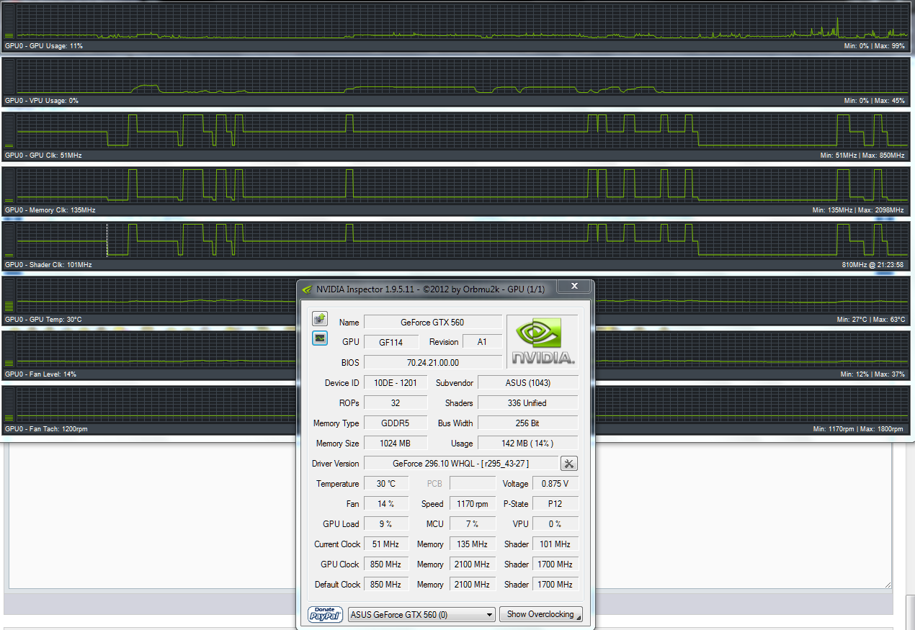Click the Subvendor field 'ASUS (1043)'
This screenshot has height=630, width=915.
tap(528, 383)
